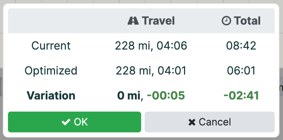Image resolution: width=283 pixels, height=140 pixels.
Task: Click the dimmed backdrop below the dialog
Action: tap(141, 139)
